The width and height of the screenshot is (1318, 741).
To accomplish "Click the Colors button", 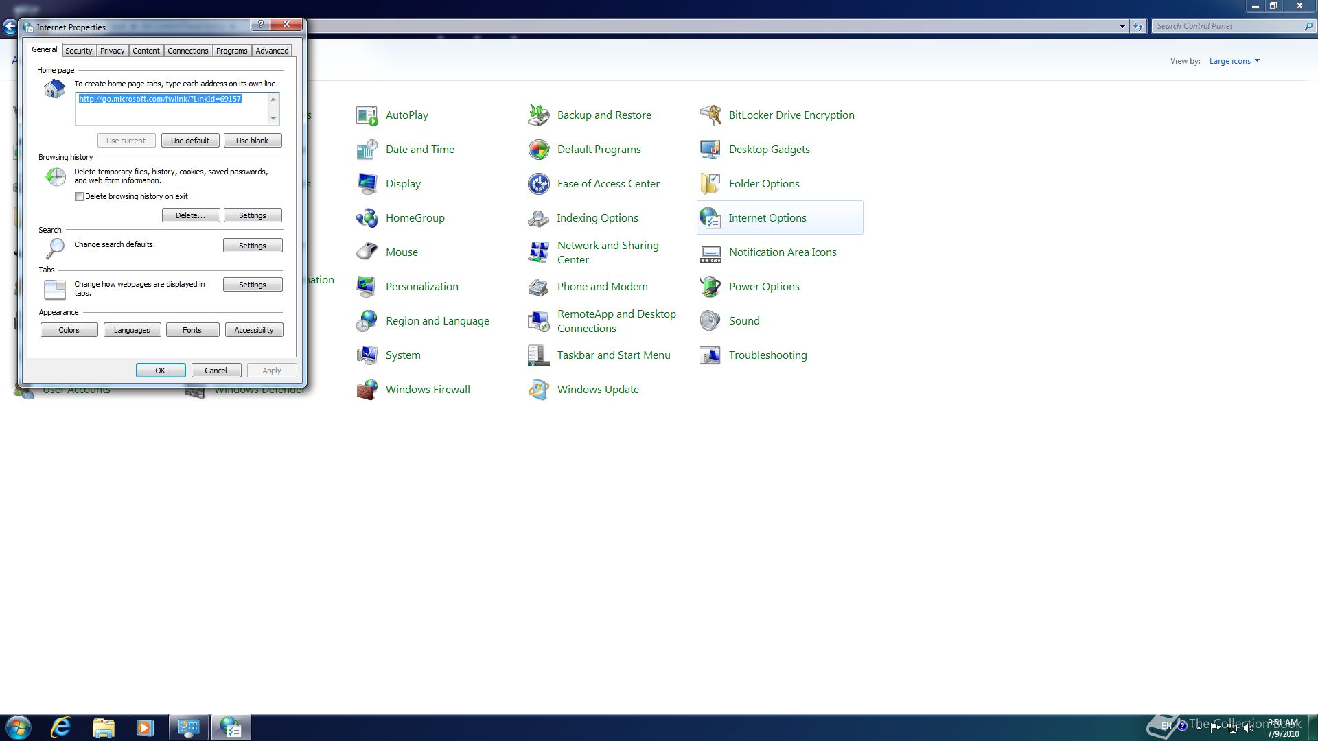I will [69, 330].
